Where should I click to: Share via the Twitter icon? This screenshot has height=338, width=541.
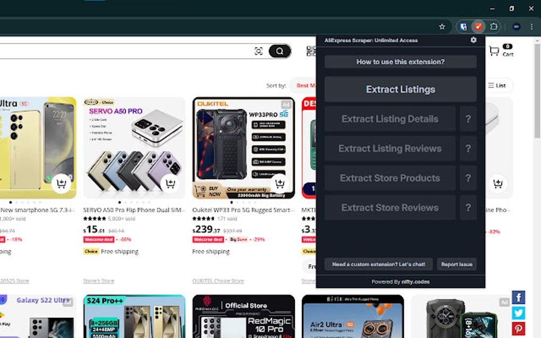pos(518,313)
